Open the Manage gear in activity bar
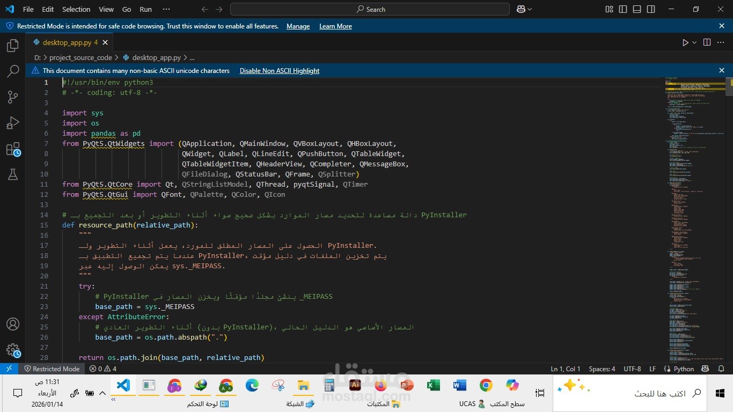 (13, 350)
